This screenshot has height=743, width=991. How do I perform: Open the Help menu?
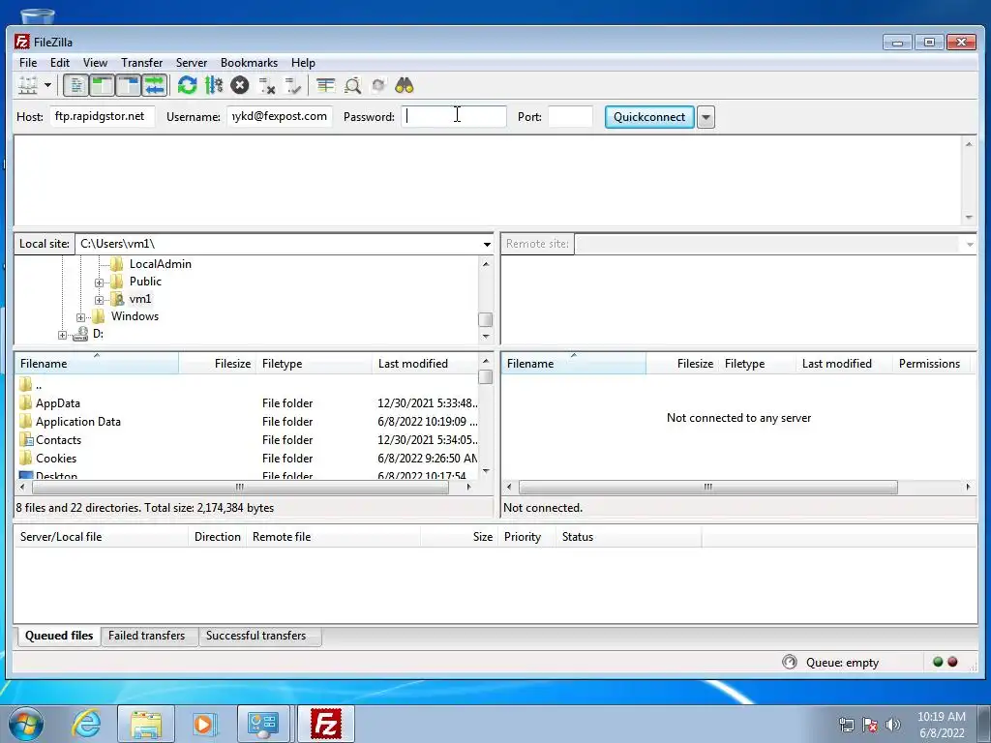click(x=303, y=63)
